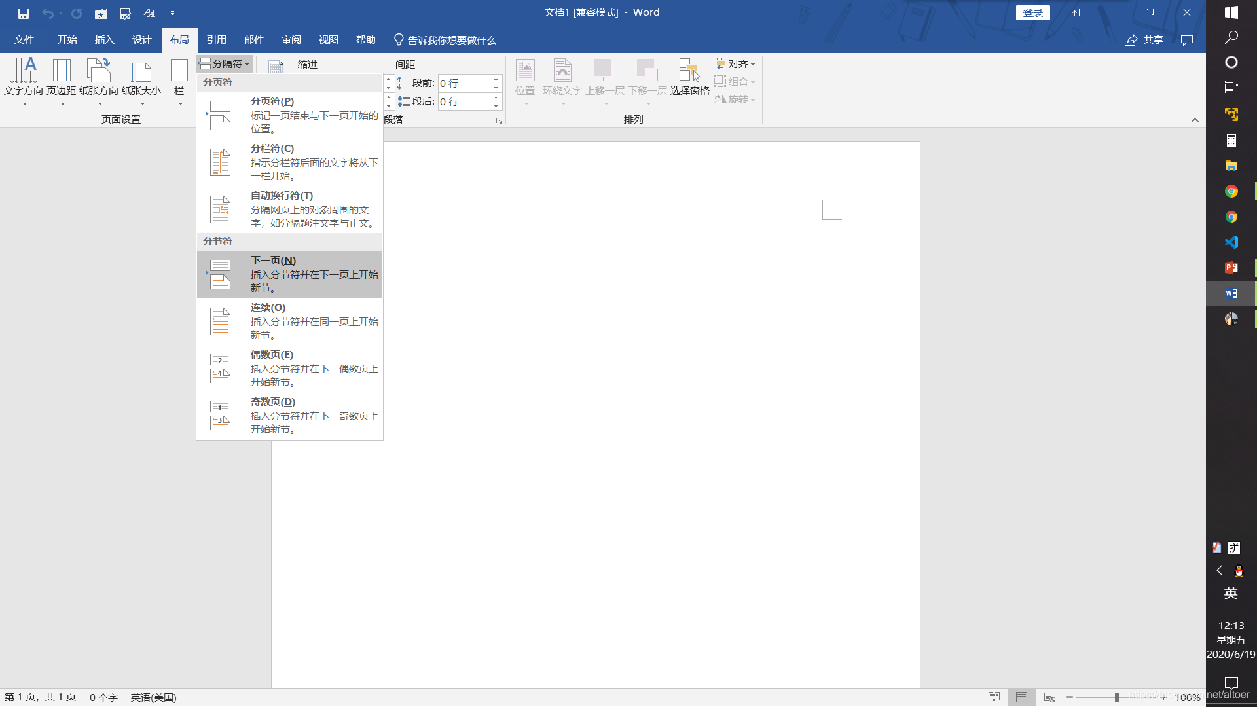
Task: Click Selection Pane (选择窗格) icon
Action: click(x=689, y=77)
